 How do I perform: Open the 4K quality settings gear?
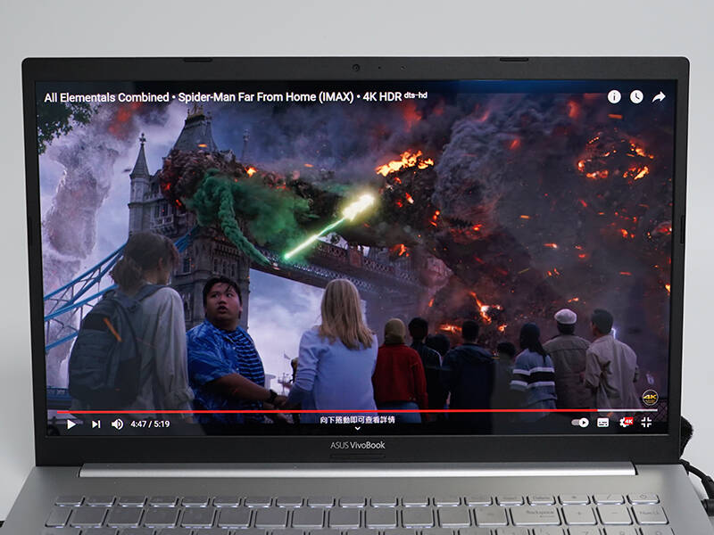coord(627,422)
